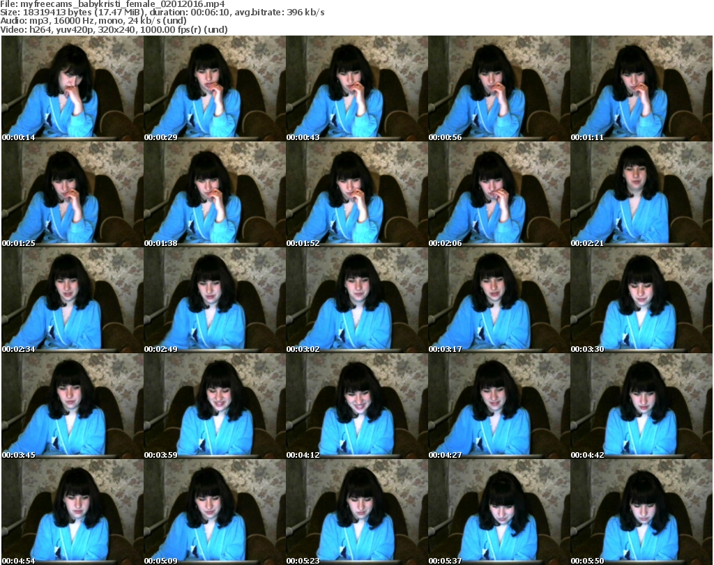Pick the frame thumbnail stamped 00:04:12
Viewport: 714px width, 565px height.
(x=357, y=406)
